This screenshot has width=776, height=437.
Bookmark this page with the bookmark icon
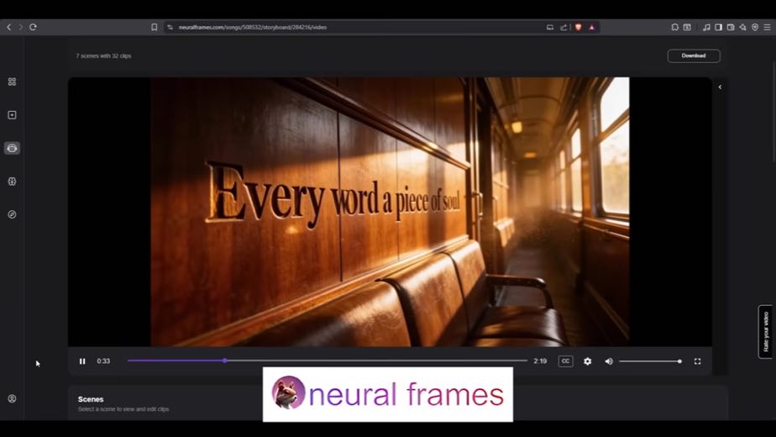point(155,27)
